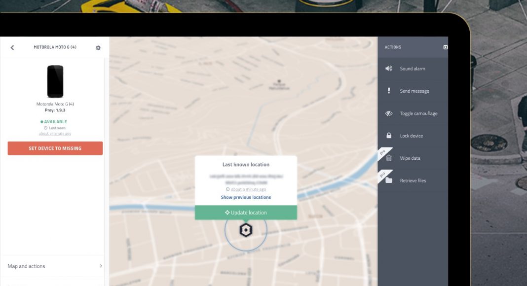Click the clock icon next to Last seen
Screen dimensions: 527x286
45,128
